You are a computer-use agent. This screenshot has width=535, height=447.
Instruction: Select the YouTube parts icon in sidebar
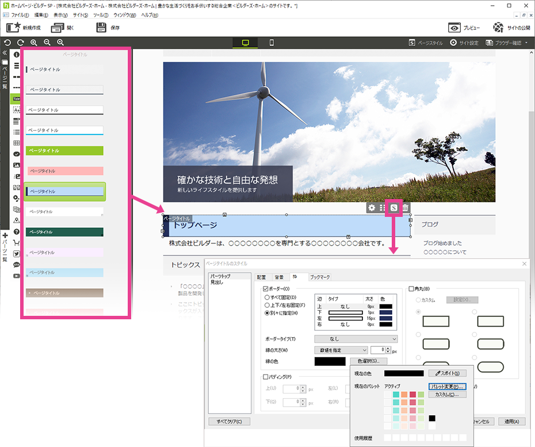(16, 276)
